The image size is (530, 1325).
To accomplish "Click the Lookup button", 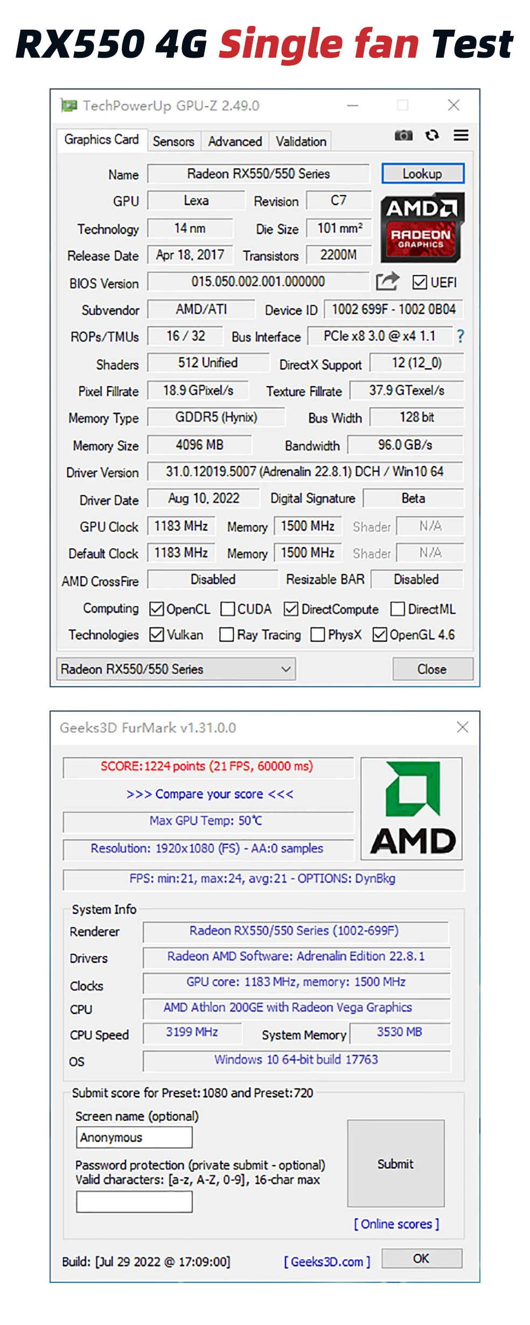I will (x=422, y=174).
